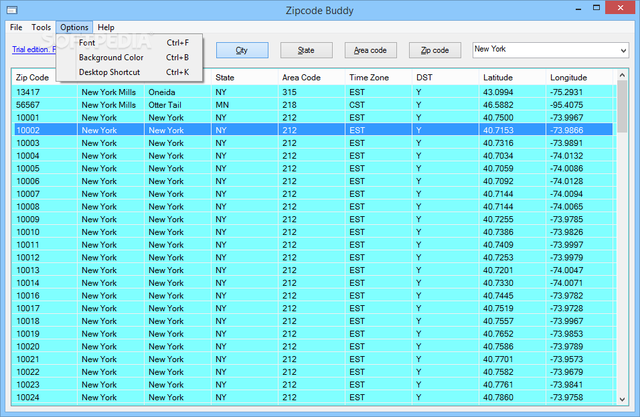Click longitude -95.4075 cell
This screenshot has width=640, height=417.
[580, 105]
